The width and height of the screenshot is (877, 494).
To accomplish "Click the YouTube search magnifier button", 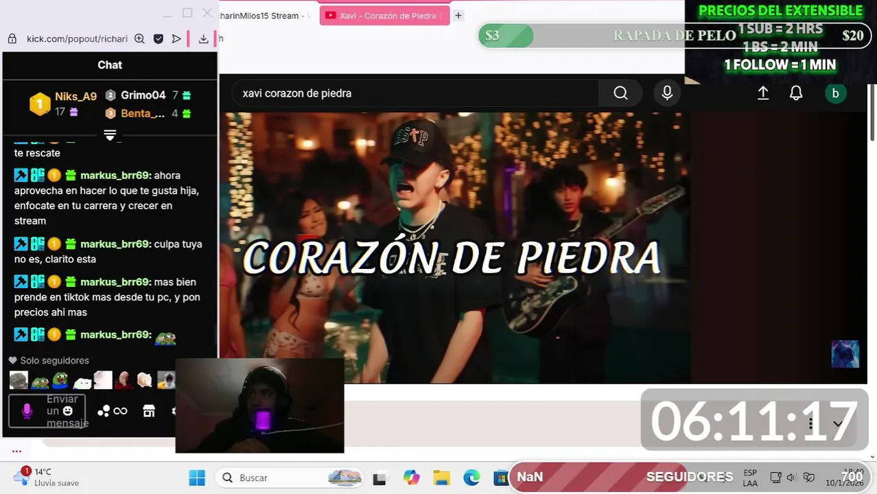I will click(620, 93).
